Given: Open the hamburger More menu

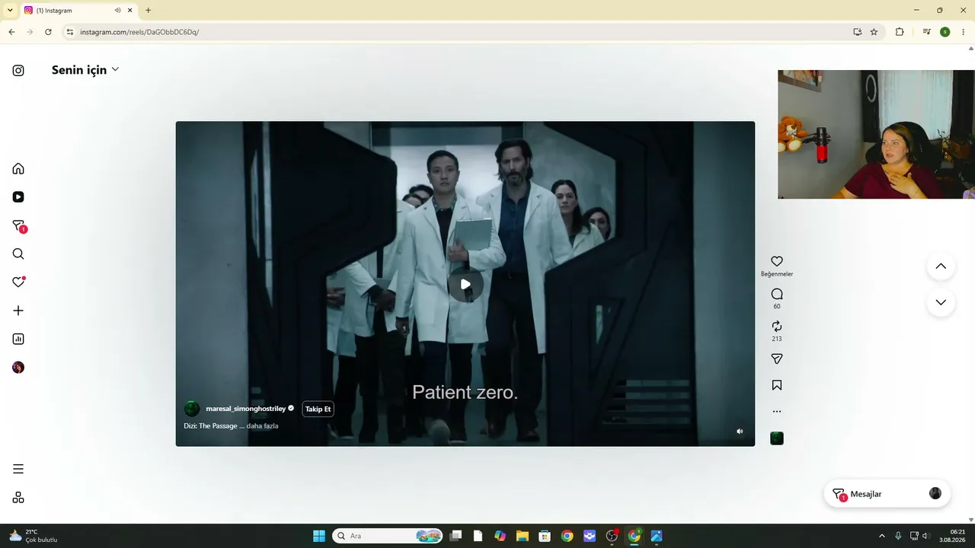Looking at the screenshot, I should click(18, 469).
